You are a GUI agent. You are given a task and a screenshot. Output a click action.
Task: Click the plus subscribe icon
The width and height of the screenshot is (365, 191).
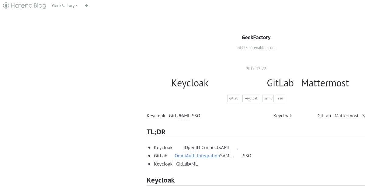[x=87, y=5]
